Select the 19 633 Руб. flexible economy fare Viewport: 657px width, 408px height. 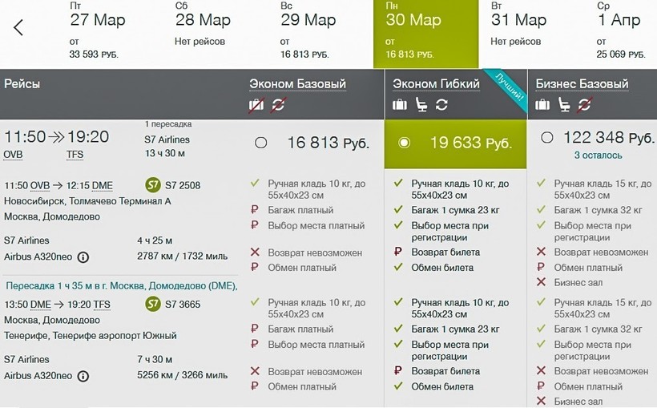(x=405, y=143)
